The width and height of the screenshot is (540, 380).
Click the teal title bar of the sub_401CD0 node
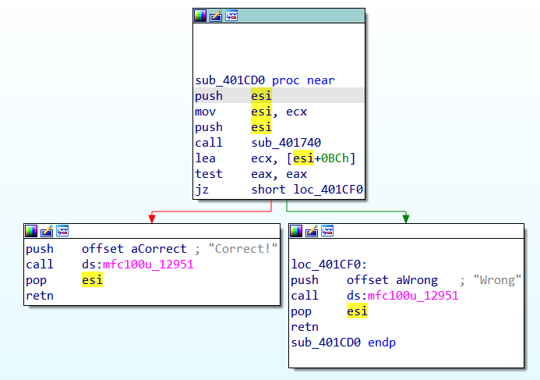[x=279, y=16]
